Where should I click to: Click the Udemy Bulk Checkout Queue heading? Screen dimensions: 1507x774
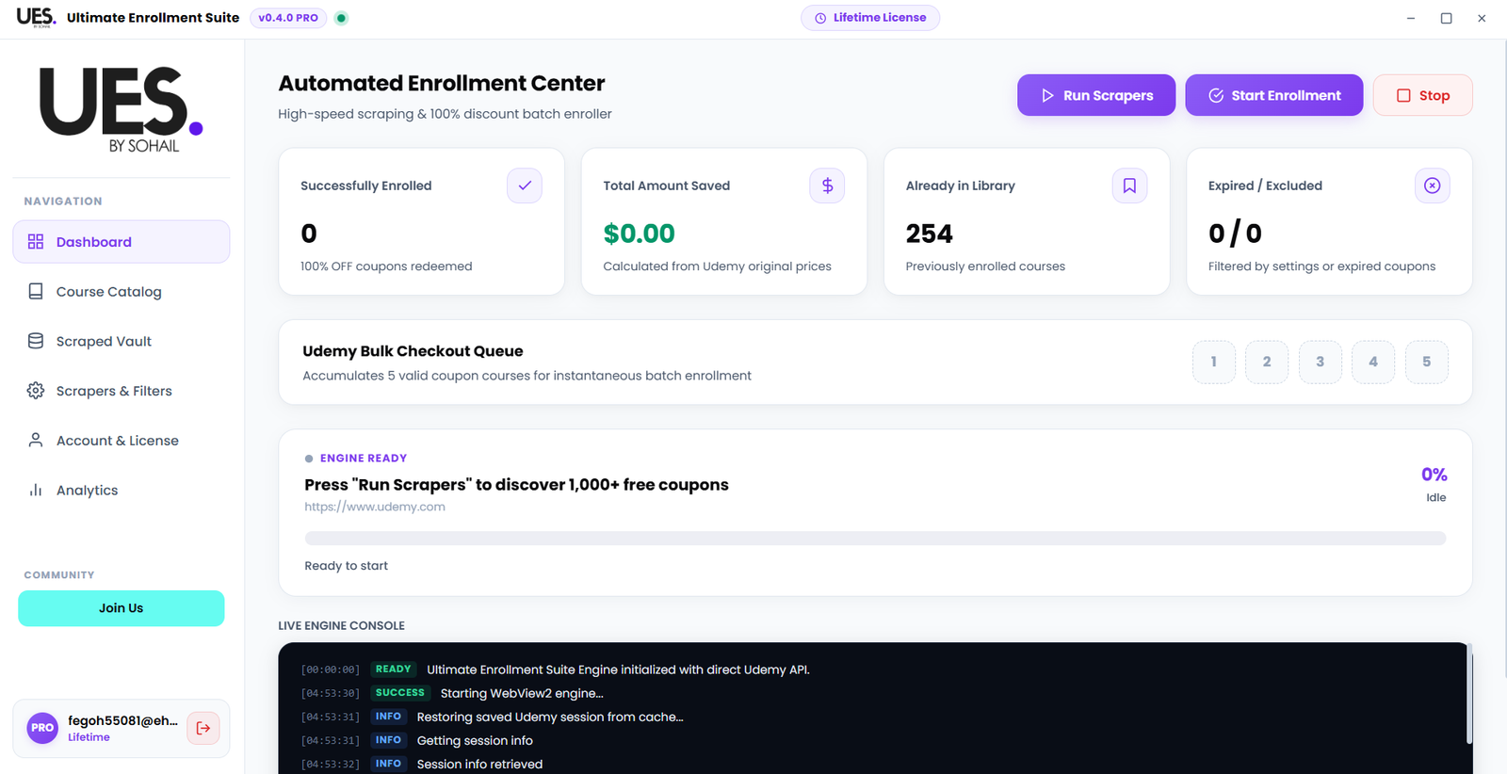(x=413, y=351)
